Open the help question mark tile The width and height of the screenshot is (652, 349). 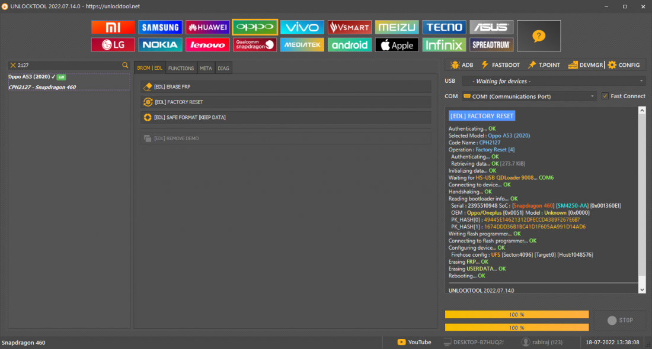tap(539, 36)
